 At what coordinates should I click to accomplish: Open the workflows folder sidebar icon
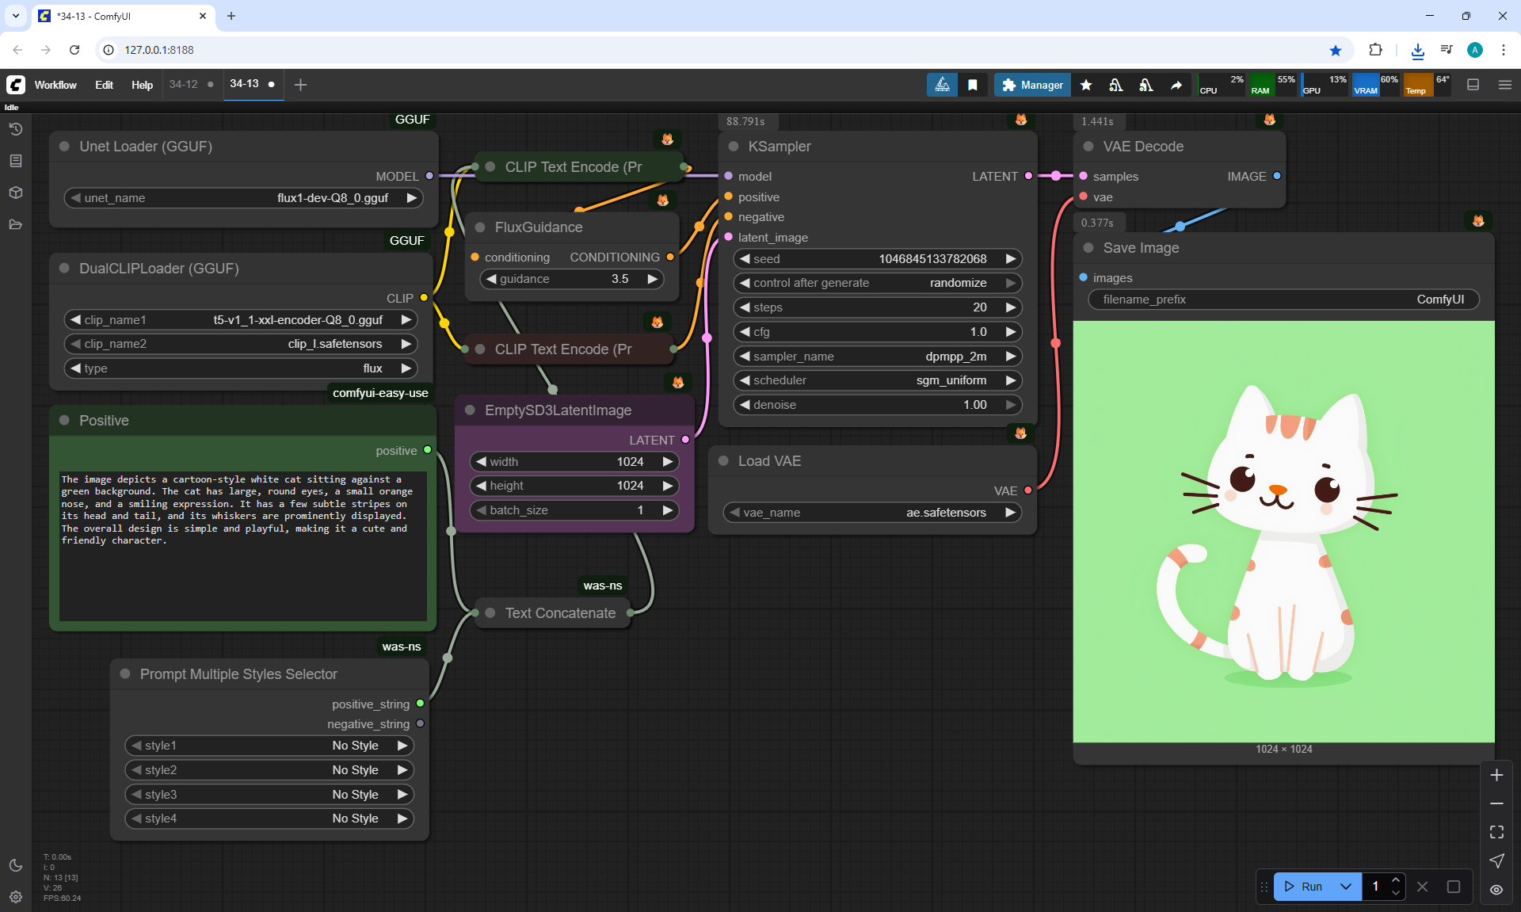click(x=16, y=224)
